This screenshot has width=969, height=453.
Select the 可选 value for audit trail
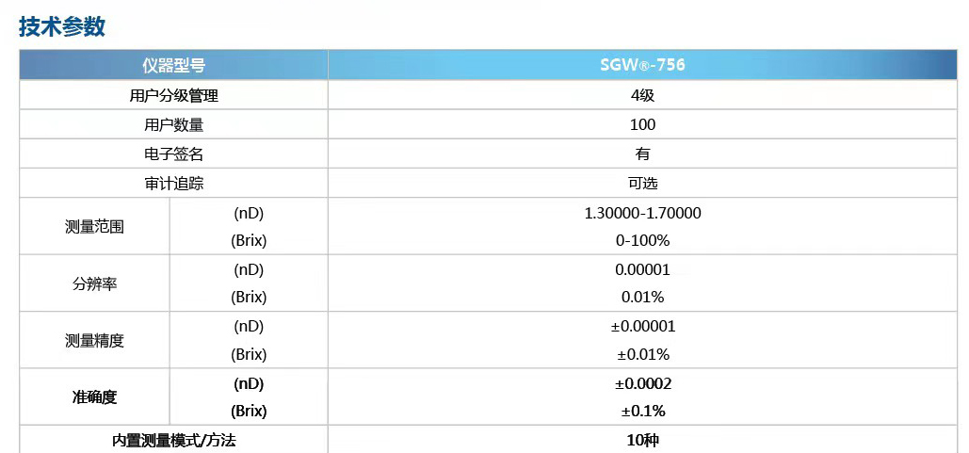point(642,184)
